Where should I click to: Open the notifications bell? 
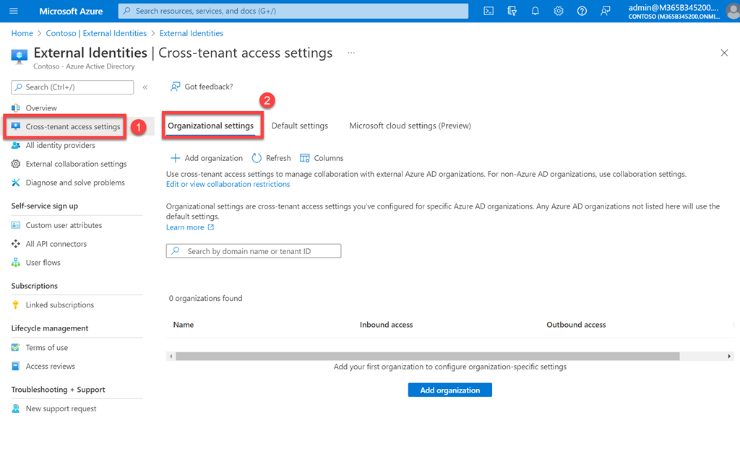point(535,11)
